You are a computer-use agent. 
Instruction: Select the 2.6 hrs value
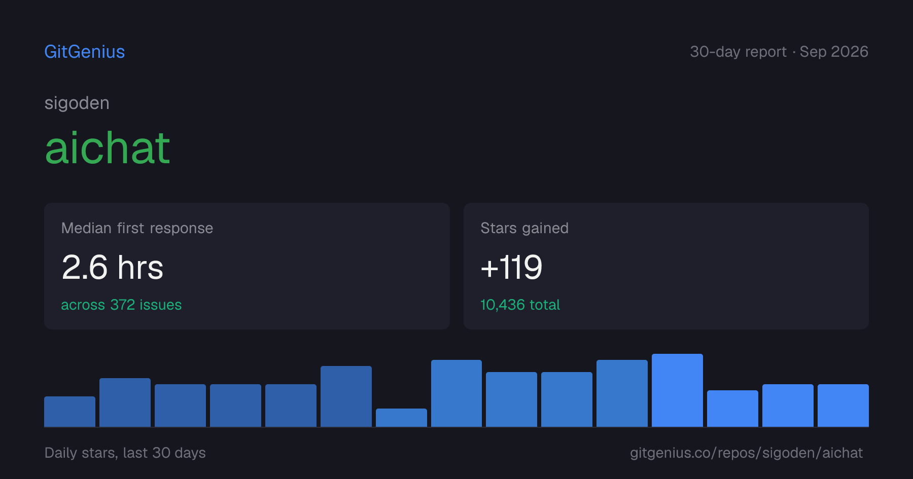coord(113,267)
